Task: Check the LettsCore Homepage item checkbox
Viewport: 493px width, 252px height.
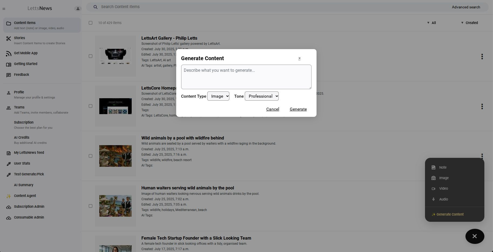Action: coord(91,106)
